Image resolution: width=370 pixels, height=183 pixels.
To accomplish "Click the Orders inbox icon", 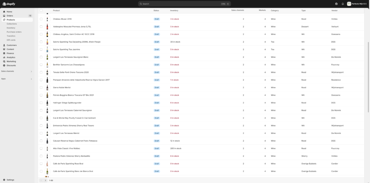I will coord(4,16).
